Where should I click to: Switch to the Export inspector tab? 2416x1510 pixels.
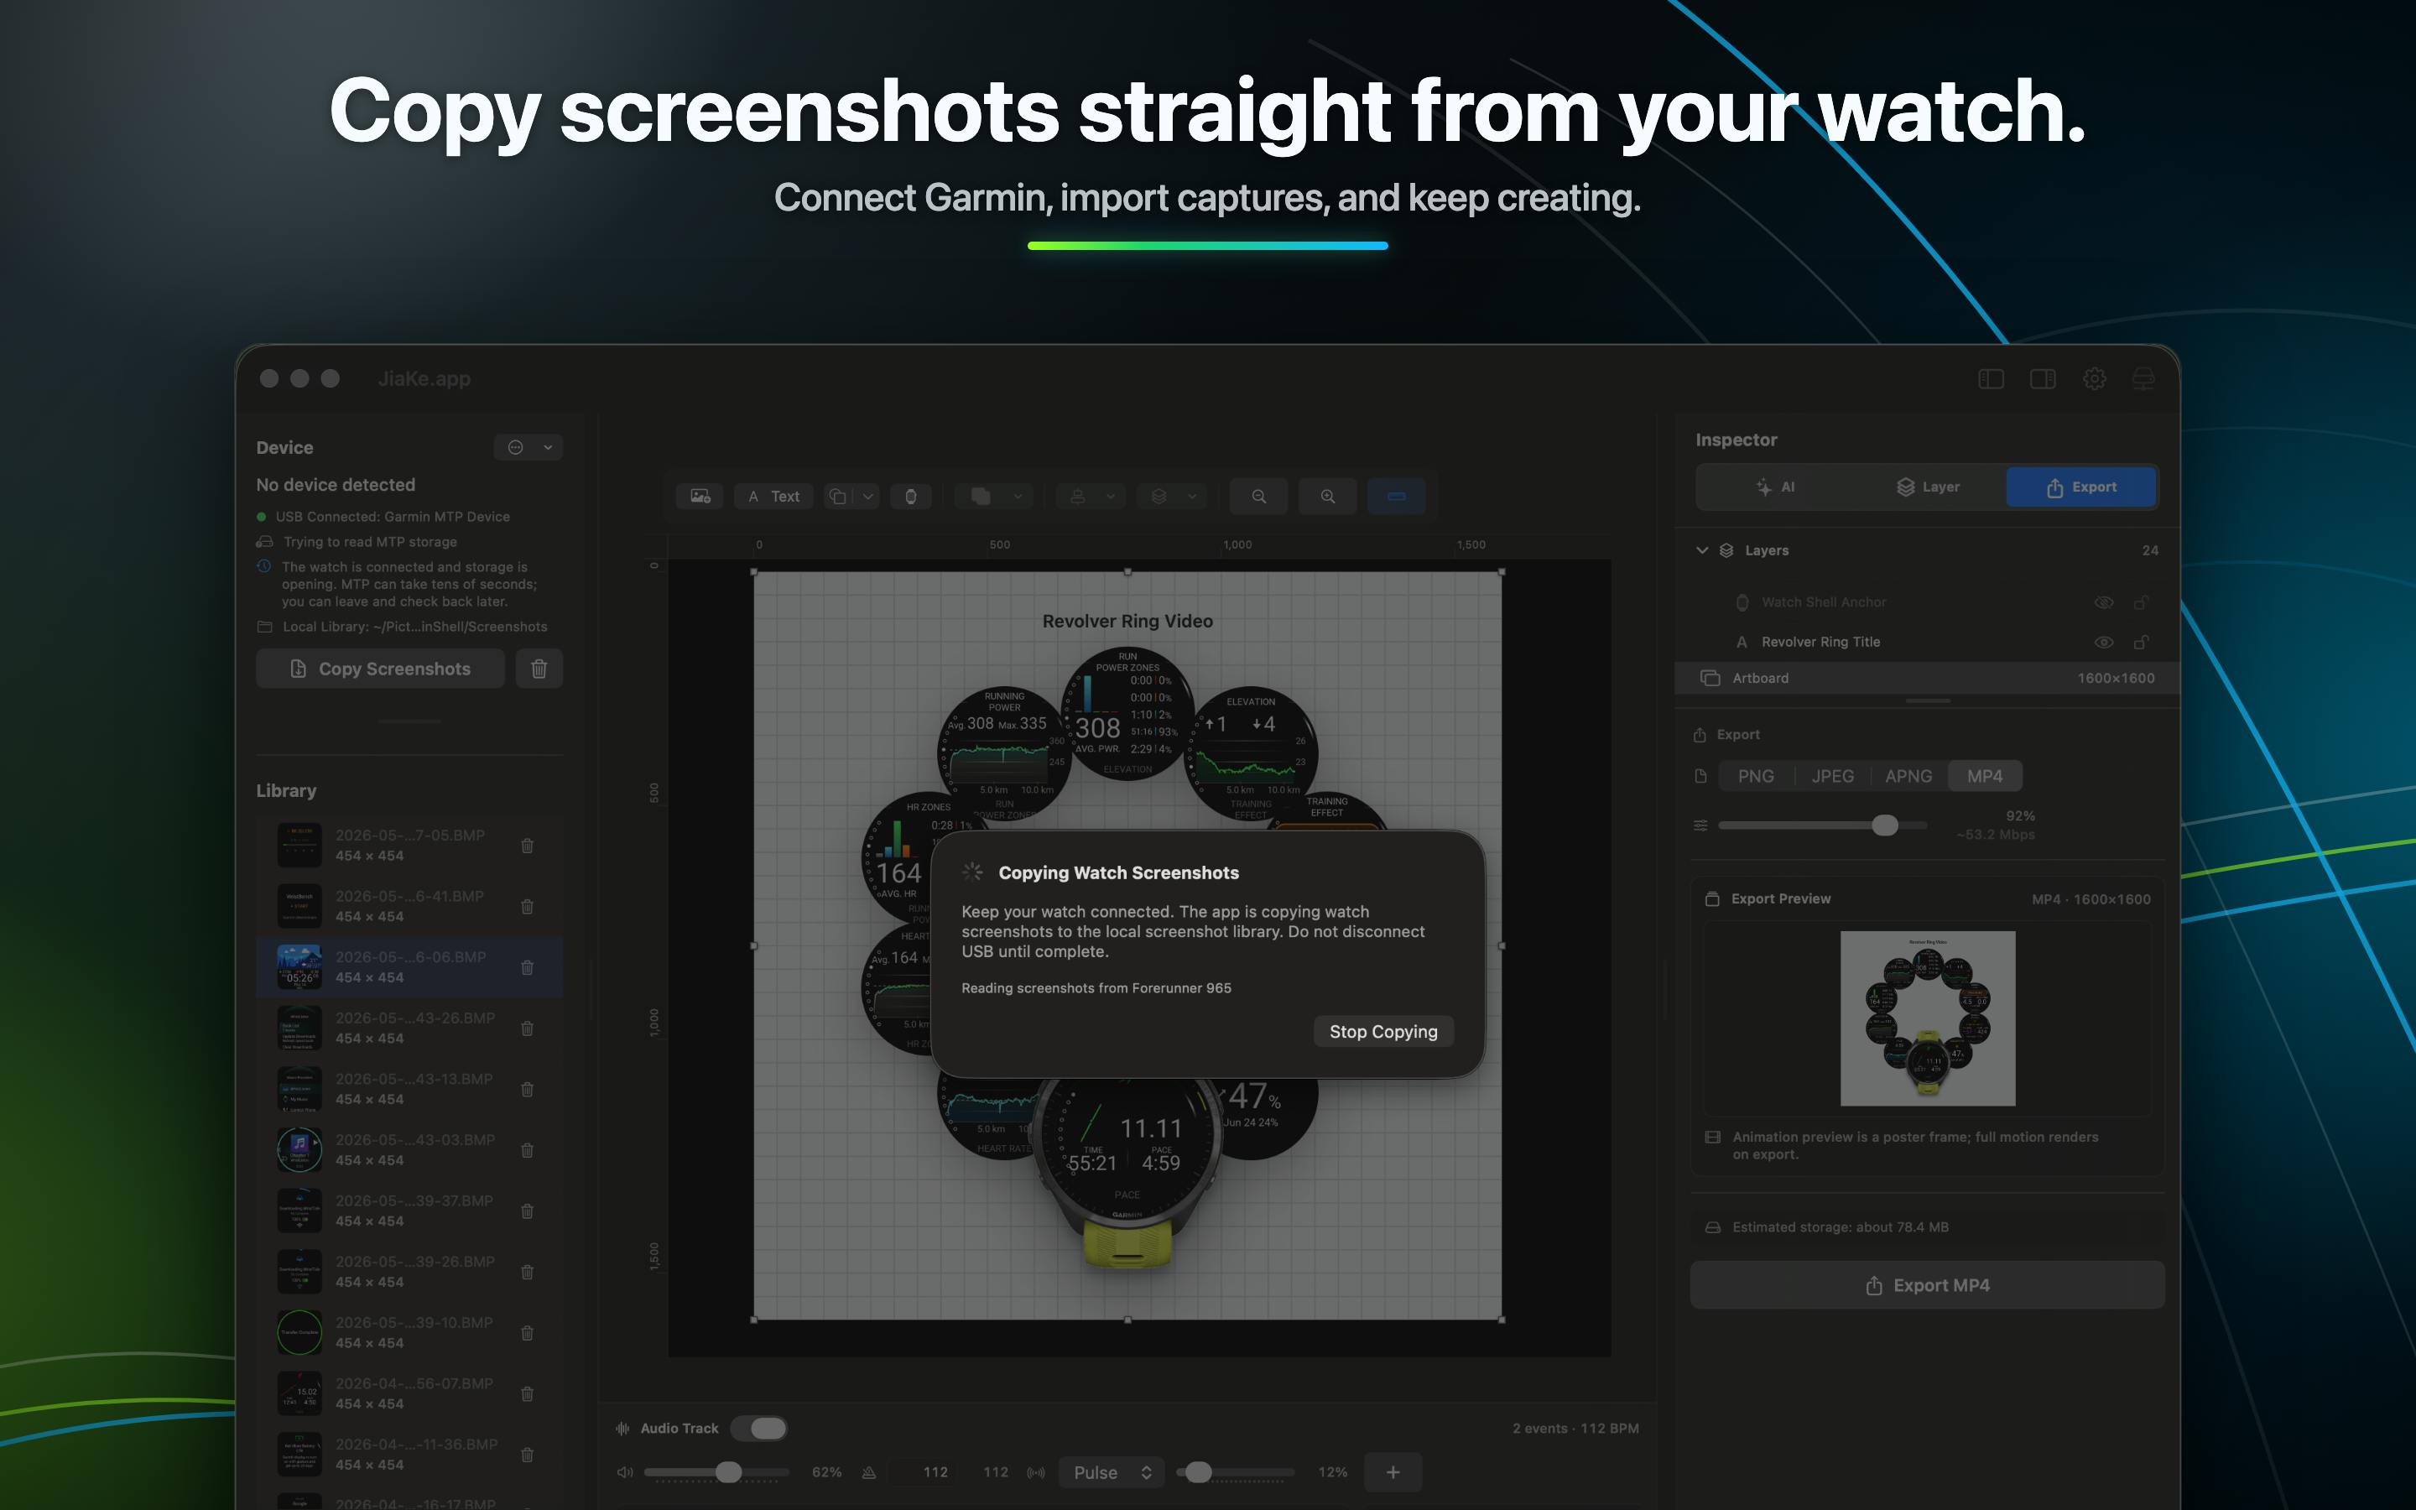pyautogui.click(x=2081, y=487)
